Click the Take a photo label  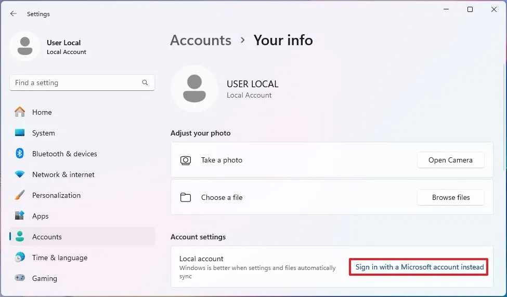(222, 160)
